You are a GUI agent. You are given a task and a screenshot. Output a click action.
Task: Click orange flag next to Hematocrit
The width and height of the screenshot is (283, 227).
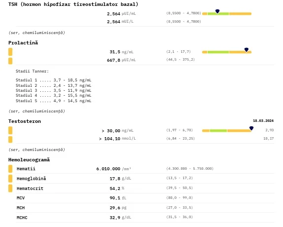point(10,189)
